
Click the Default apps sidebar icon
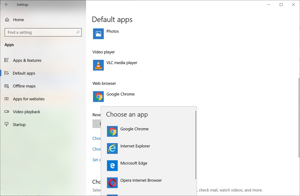[7, 73]
